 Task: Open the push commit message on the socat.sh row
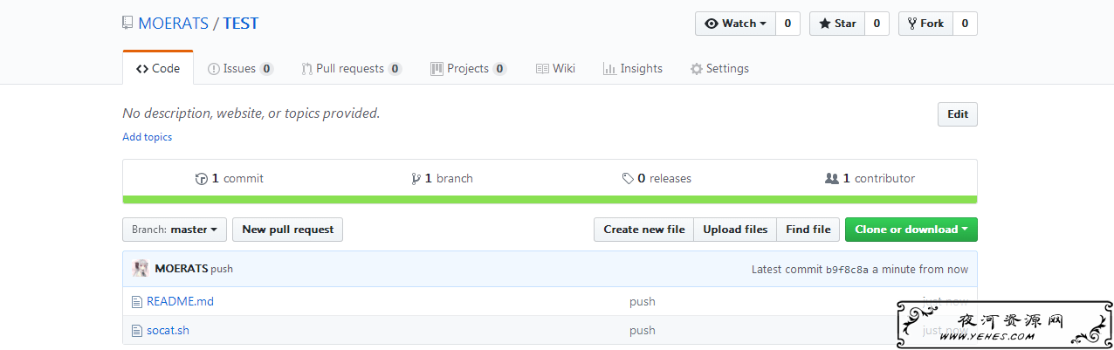[x=643, y=330]
